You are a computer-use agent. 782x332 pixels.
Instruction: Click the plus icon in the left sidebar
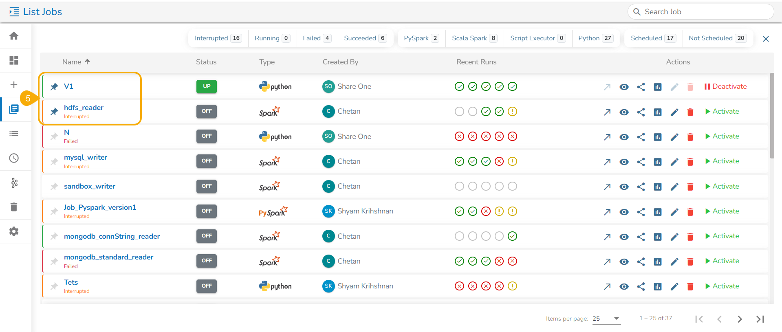14,85
